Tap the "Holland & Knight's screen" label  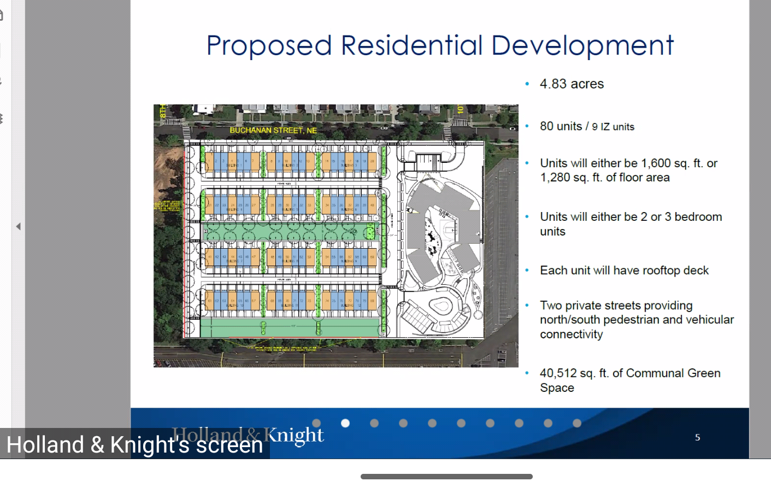coord(134,445)
